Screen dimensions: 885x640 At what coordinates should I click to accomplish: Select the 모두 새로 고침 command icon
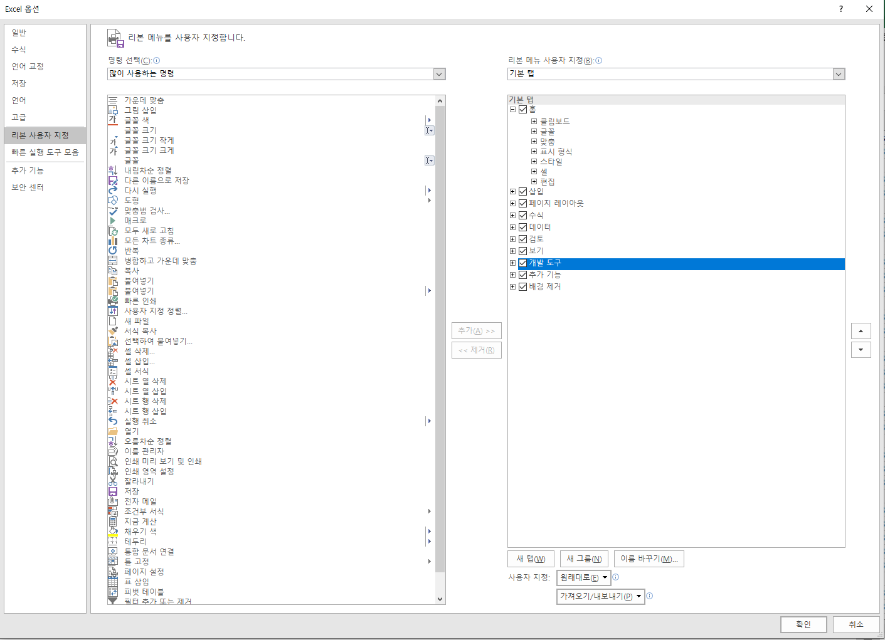tap(113, 231)
